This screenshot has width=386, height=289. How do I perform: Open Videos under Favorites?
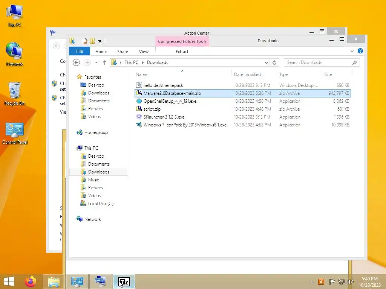pyautogui.click(x=94, y=116)
